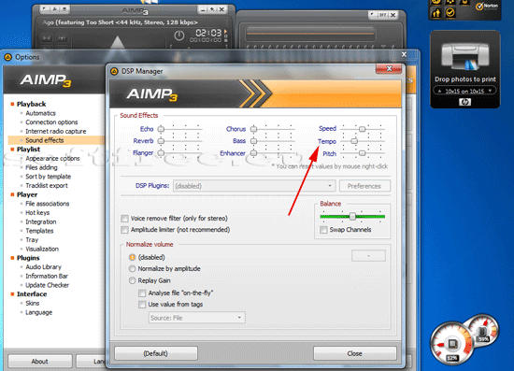The height and width of the screenshot is (371, 514).
Task: Click the Speed slider handle
Action: tap(362, 129)
